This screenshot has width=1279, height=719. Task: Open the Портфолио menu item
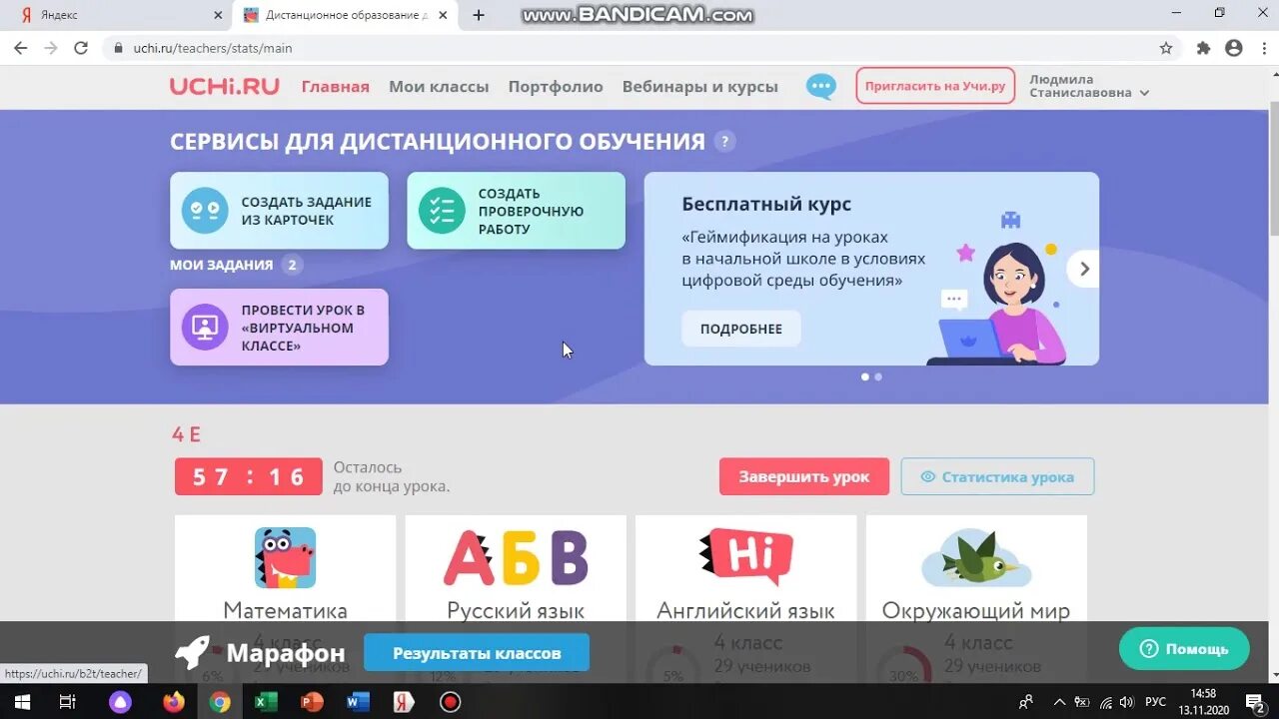[x=556, y=87]
